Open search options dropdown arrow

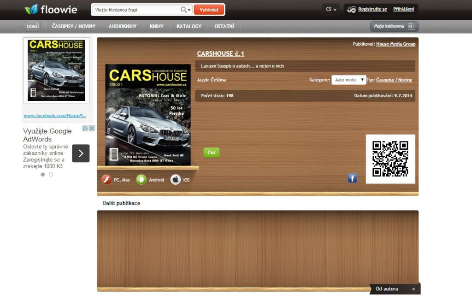(189, 10)
